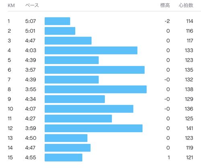
Task: Click the 4:50 pace bar for kilometer 13
Action: click(66, 138)
